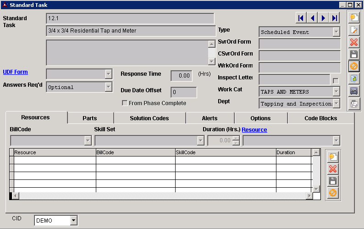The width and height of the screenshot is (364, 229).
Task: Expand the CID dropdown showing DEMO
Action: coord(73,221)
